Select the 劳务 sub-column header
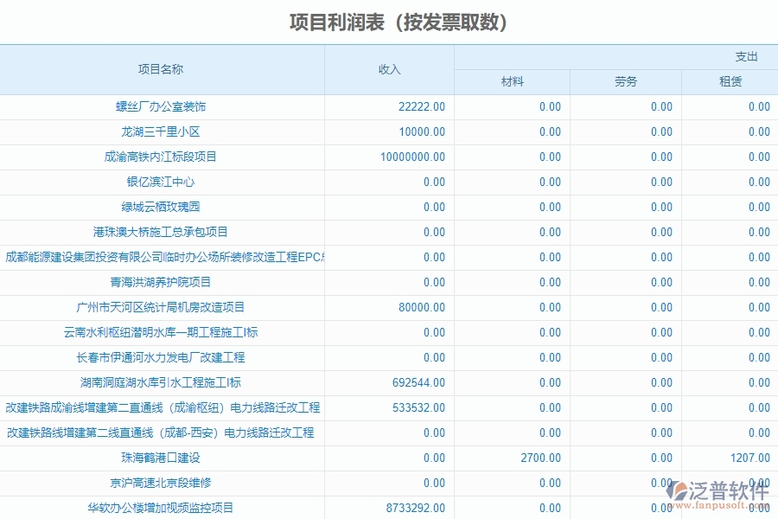 point(627,82)
